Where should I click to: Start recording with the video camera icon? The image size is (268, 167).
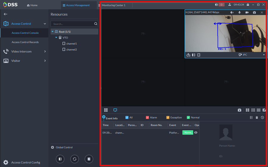coord(247,12)
